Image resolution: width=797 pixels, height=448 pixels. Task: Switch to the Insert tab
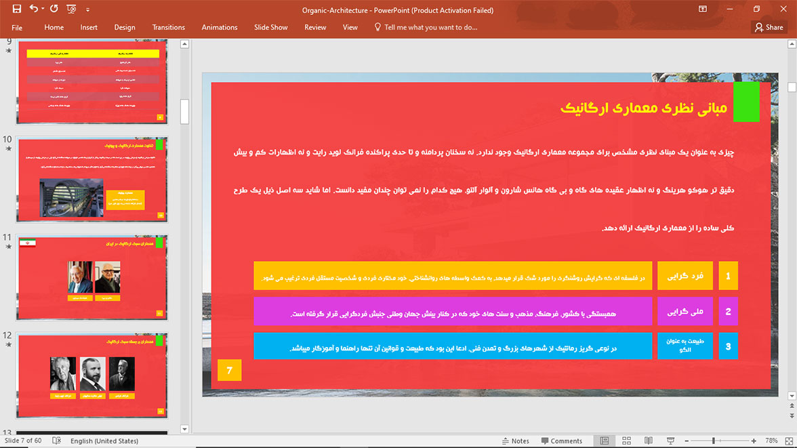[89, 28]
